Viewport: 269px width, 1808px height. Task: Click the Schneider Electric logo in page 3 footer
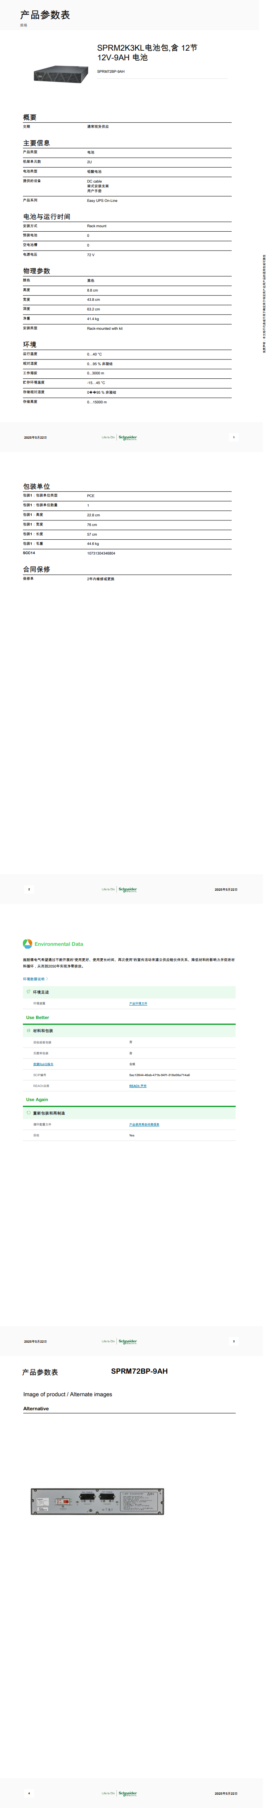(128, 1341)
